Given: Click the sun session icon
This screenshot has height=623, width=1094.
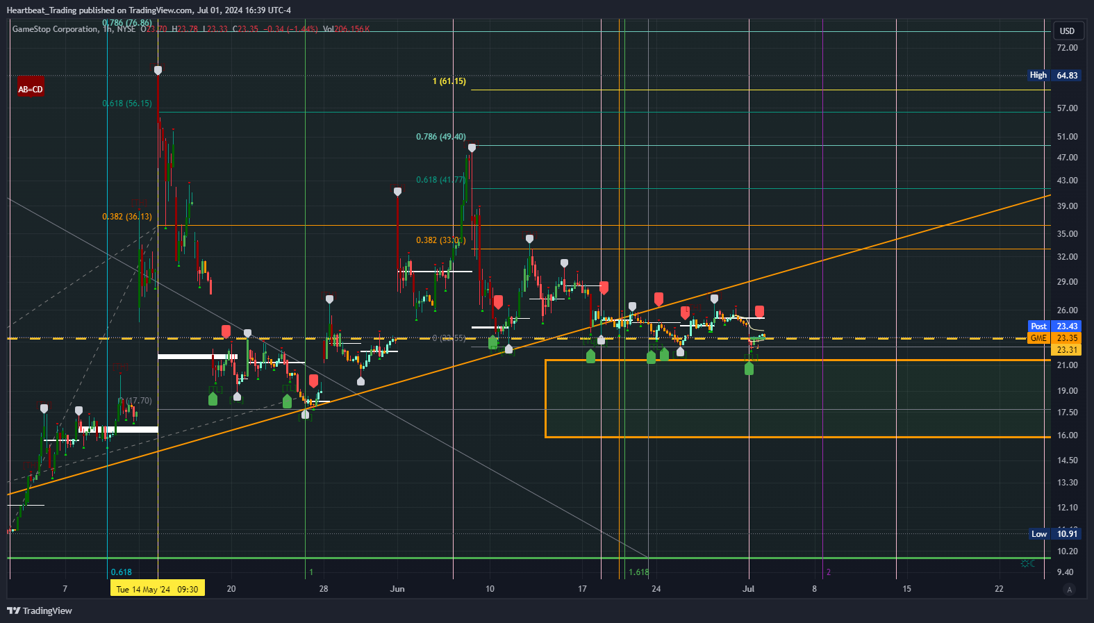Looking at the screenshot, I should click(x=1025, y=563).
